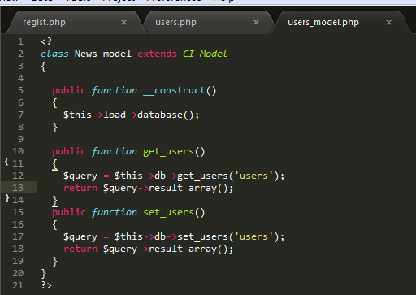Click line number 21 in the gutter
Screen dimensions: 416x295
coord(18,285)
